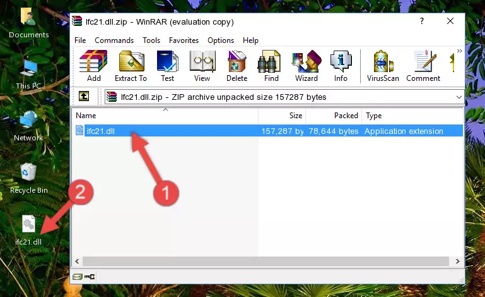Click the Add toolbar icon
The width and height of the screenshot is (485, 297).
coord(93,66)
